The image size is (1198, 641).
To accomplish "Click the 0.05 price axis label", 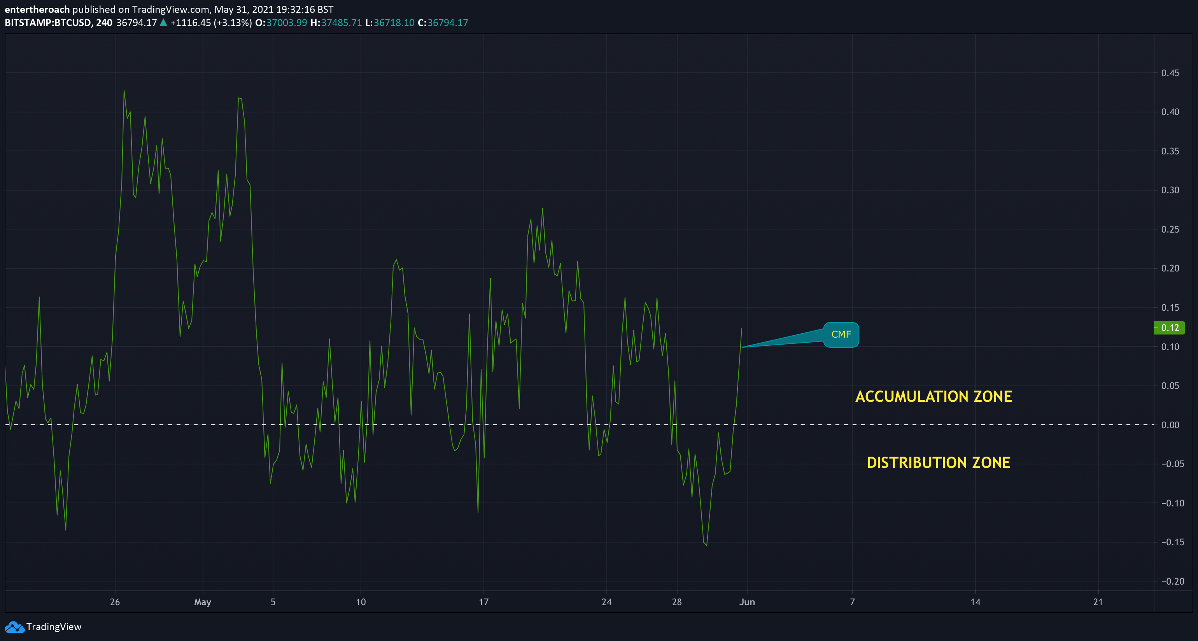I will tap(1170, 385).
